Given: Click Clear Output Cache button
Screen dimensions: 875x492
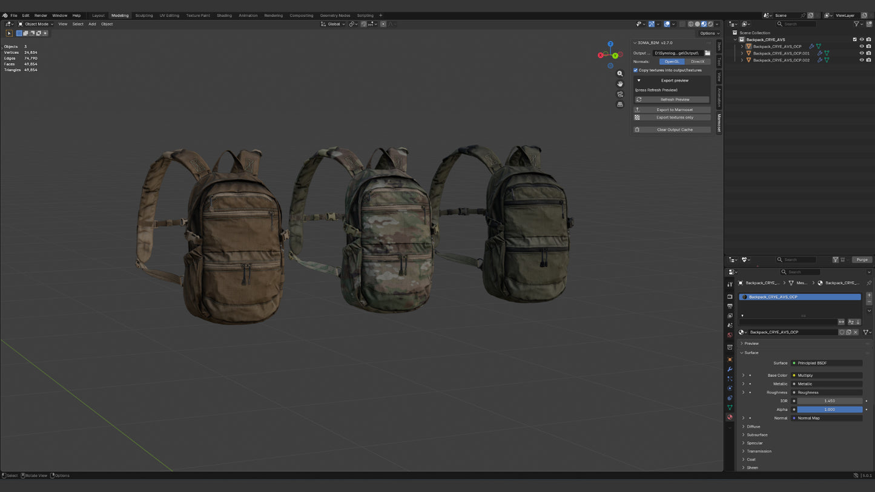Looking at the screenshot, I should (672, 130).
